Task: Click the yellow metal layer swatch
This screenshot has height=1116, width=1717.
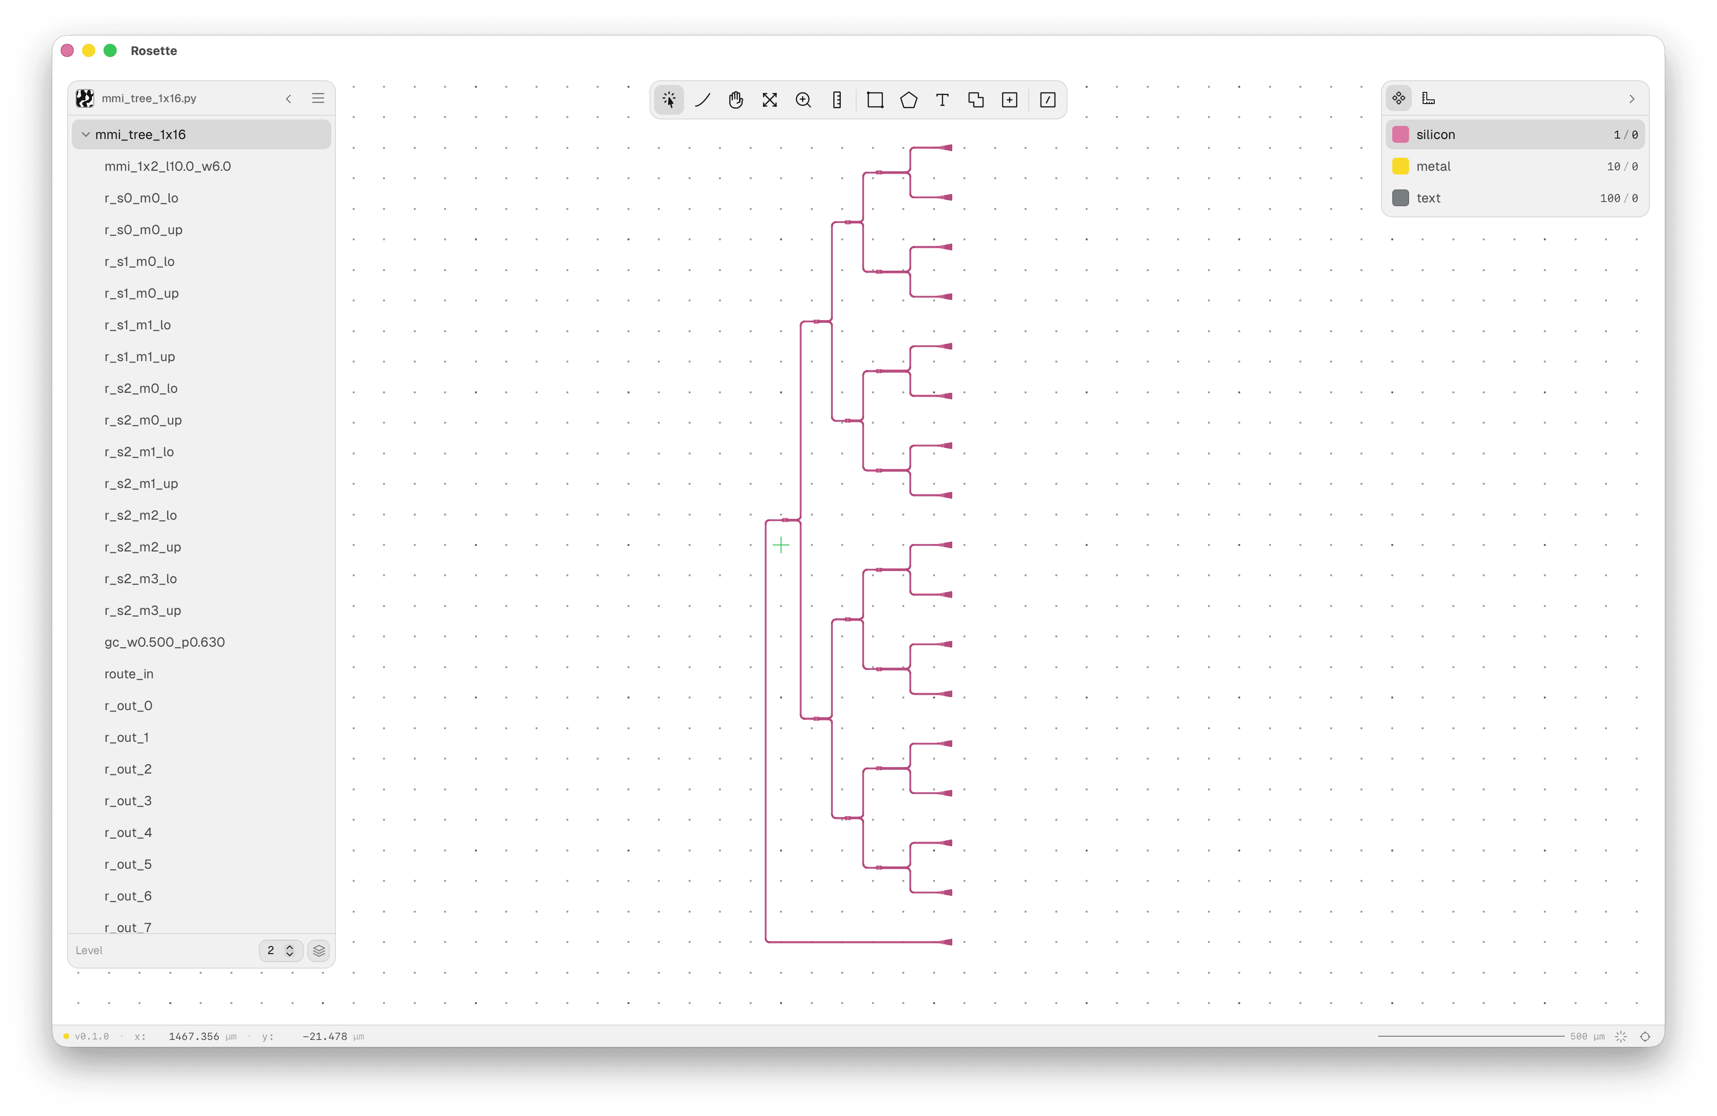Action: click(1400, 166)
